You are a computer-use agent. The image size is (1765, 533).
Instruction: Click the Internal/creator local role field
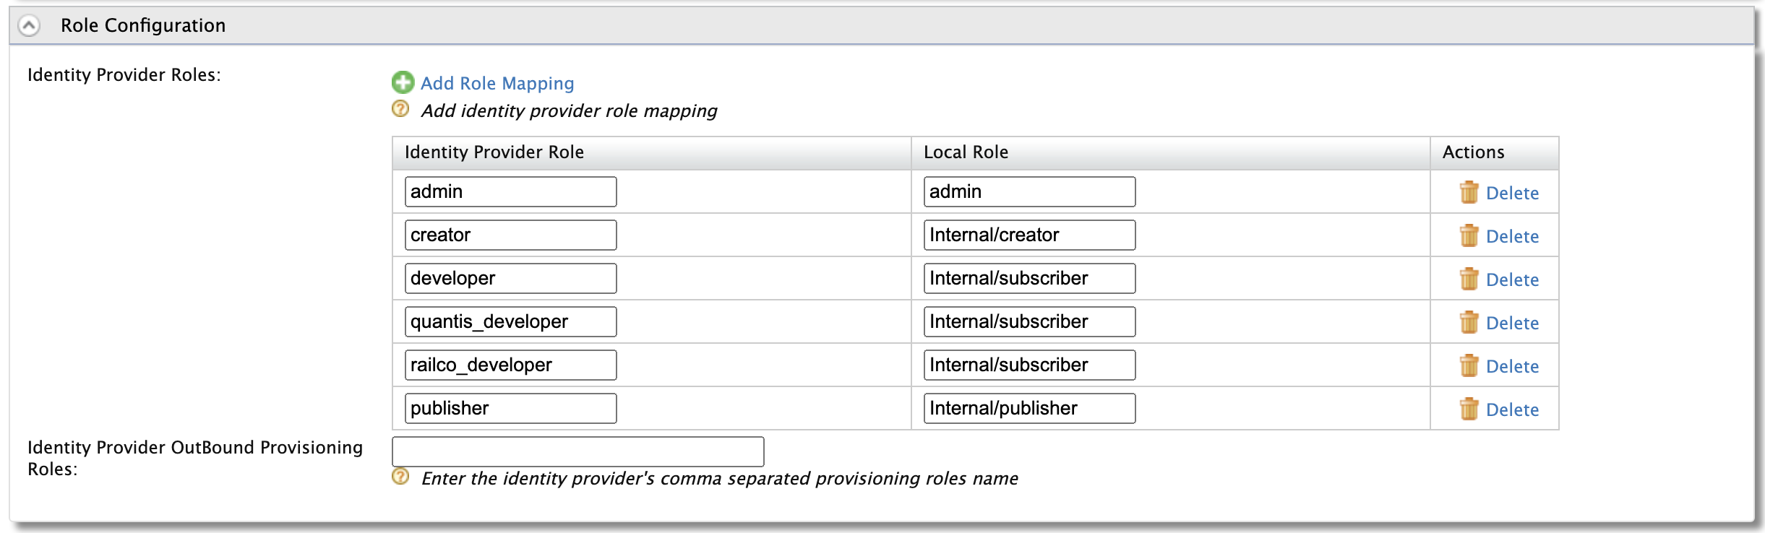[x=1029, y=235]
